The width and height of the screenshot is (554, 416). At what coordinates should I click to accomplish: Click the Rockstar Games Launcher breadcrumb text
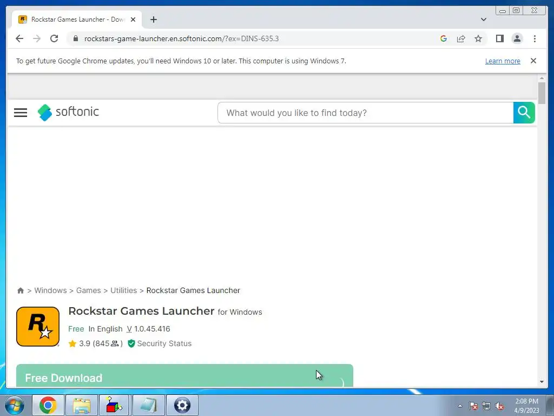[x=193, y=290]
